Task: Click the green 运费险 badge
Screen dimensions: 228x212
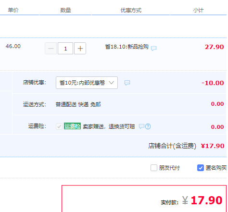Action: click(72, 126)
